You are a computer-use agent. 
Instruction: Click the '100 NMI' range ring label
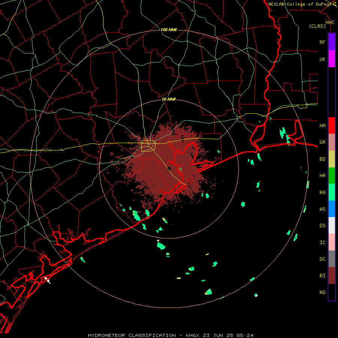169,30
